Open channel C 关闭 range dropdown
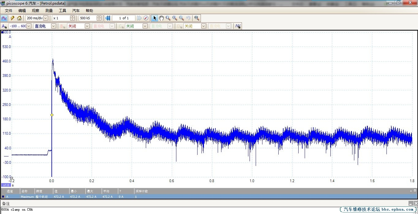This screenshot has height=214, width=418. point(145,26)
